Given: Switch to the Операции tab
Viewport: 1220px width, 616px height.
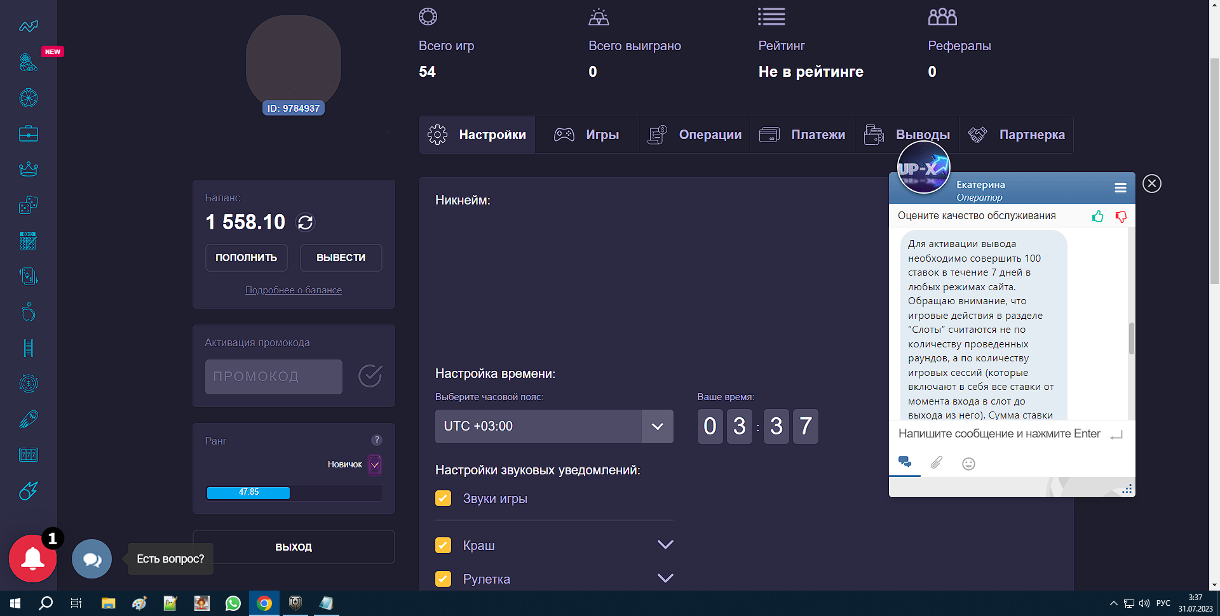Looking at the screenshot, I should pos(695,135).
